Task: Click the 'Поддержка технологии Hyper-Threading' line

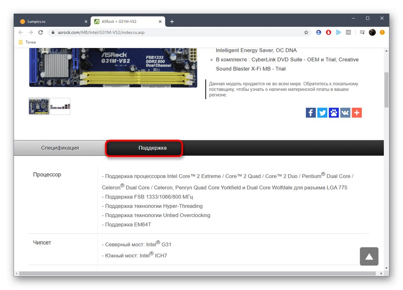Action: (152, 206)
